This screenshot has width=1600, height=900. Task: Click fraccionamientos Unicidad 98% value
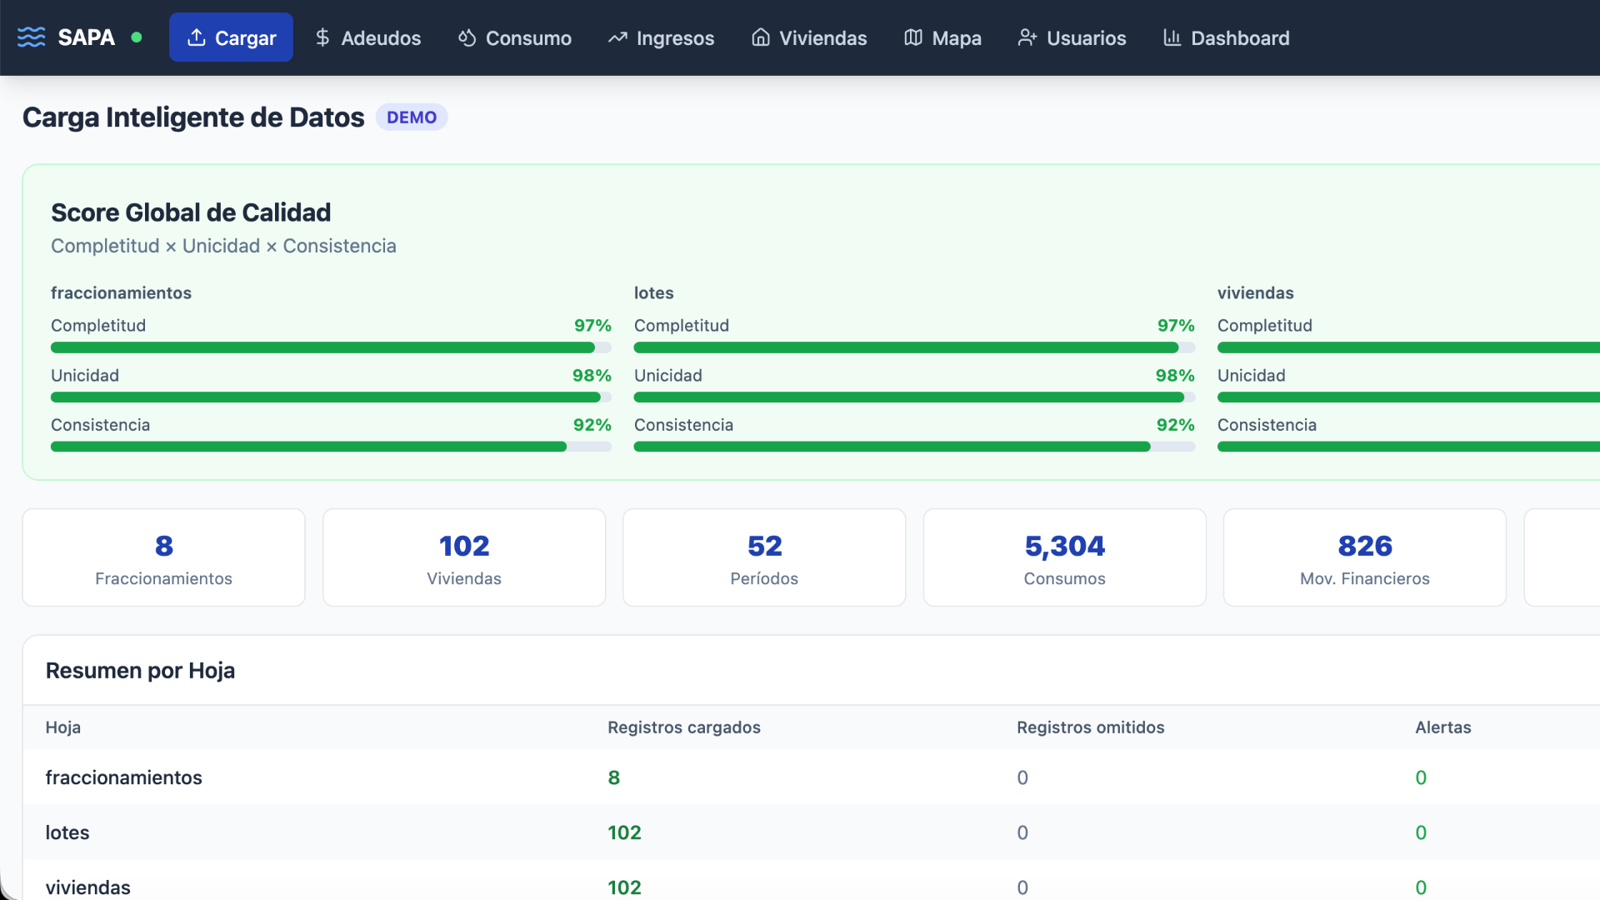592,376
